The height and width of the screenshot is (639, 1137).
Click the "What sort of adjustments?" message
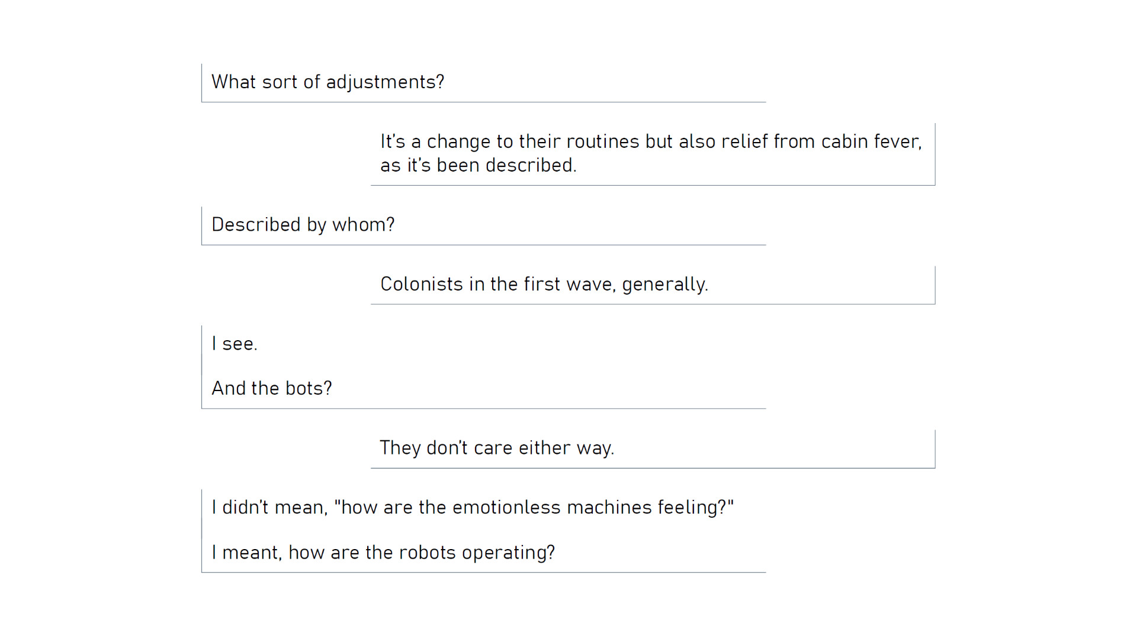tap(327, 82)
